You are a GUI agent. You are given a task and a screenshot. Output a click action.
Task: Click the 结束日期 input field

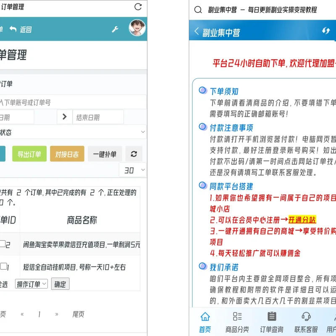click(98, 117)
